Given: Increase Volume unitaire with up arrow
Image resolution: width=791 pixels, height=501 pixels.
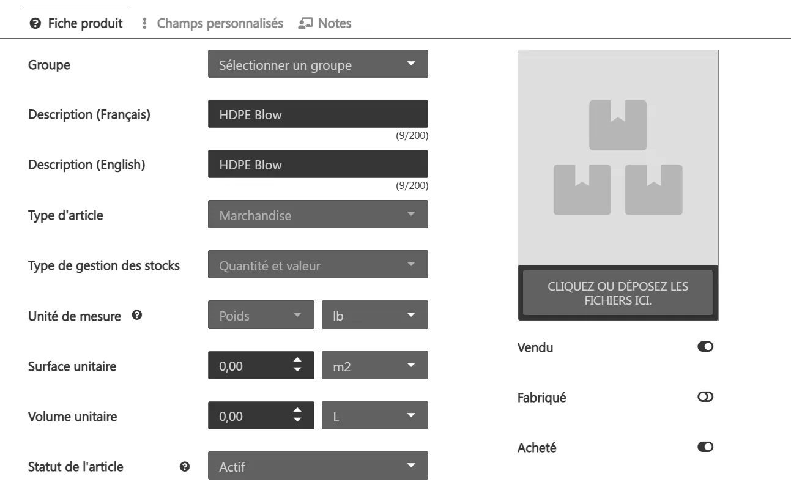Looking at the screenshot, I should tap(297, 410).
